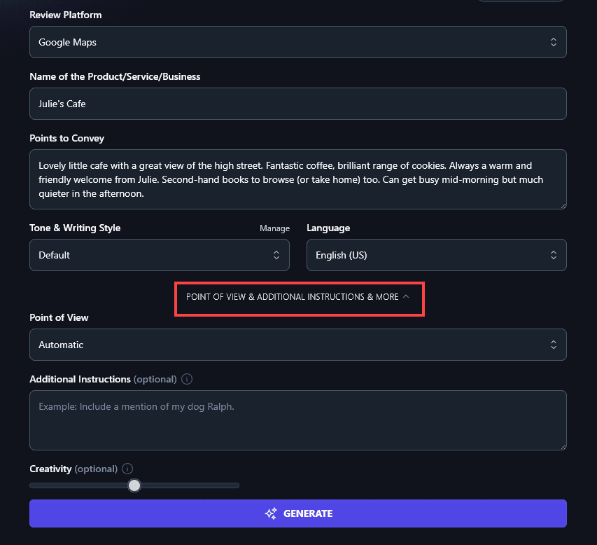Open the Point of View dropdown set to Automatic

click(x=297, y=345)
